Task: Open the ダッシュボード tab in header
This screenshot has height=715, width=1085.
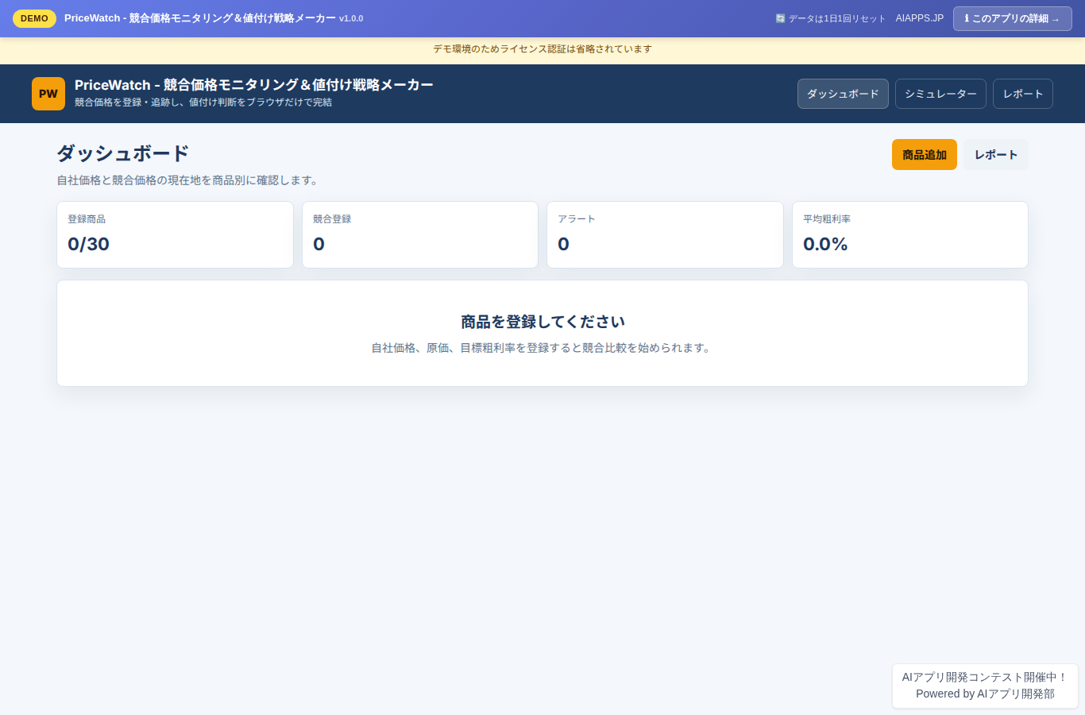Action: pyautogui.click(x=843, y=94)
